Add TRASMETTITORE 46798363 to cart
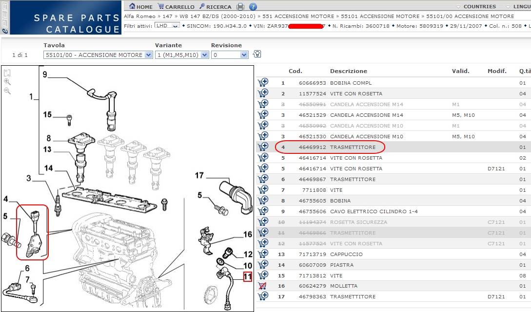 tap(263, 296)
